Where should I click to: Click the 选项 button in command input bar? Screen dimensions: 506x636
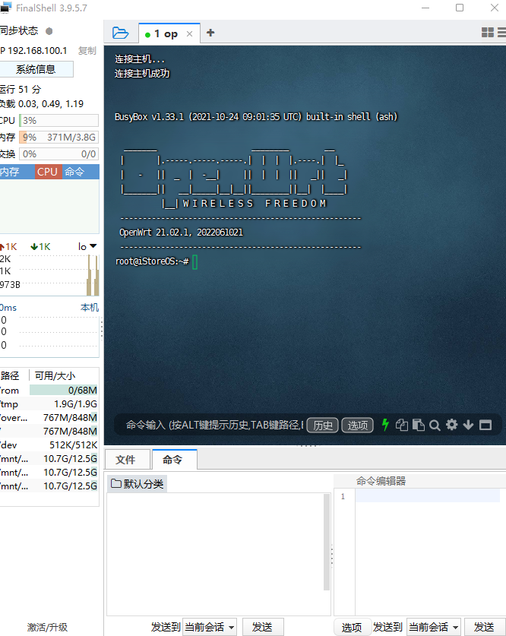(357, 425)
